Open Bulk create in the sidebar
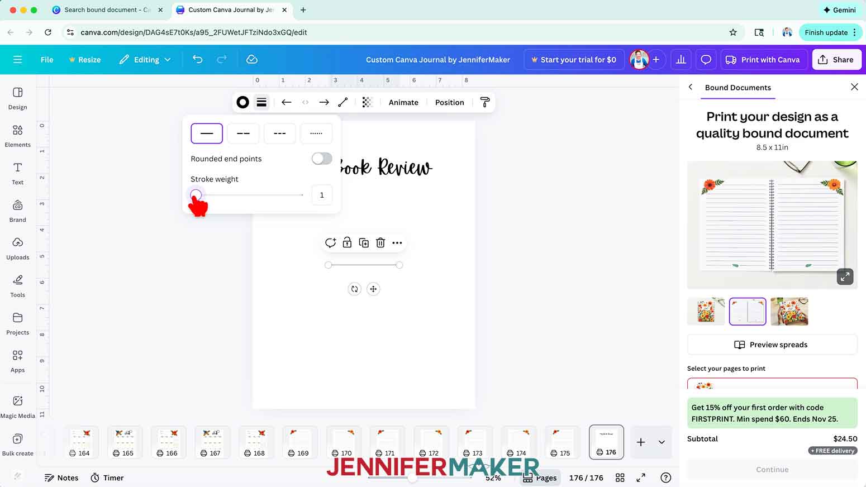 pos(18,444)
